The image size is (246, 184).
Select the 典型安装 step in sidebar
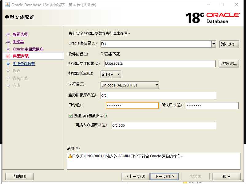(x=21, y=56)
